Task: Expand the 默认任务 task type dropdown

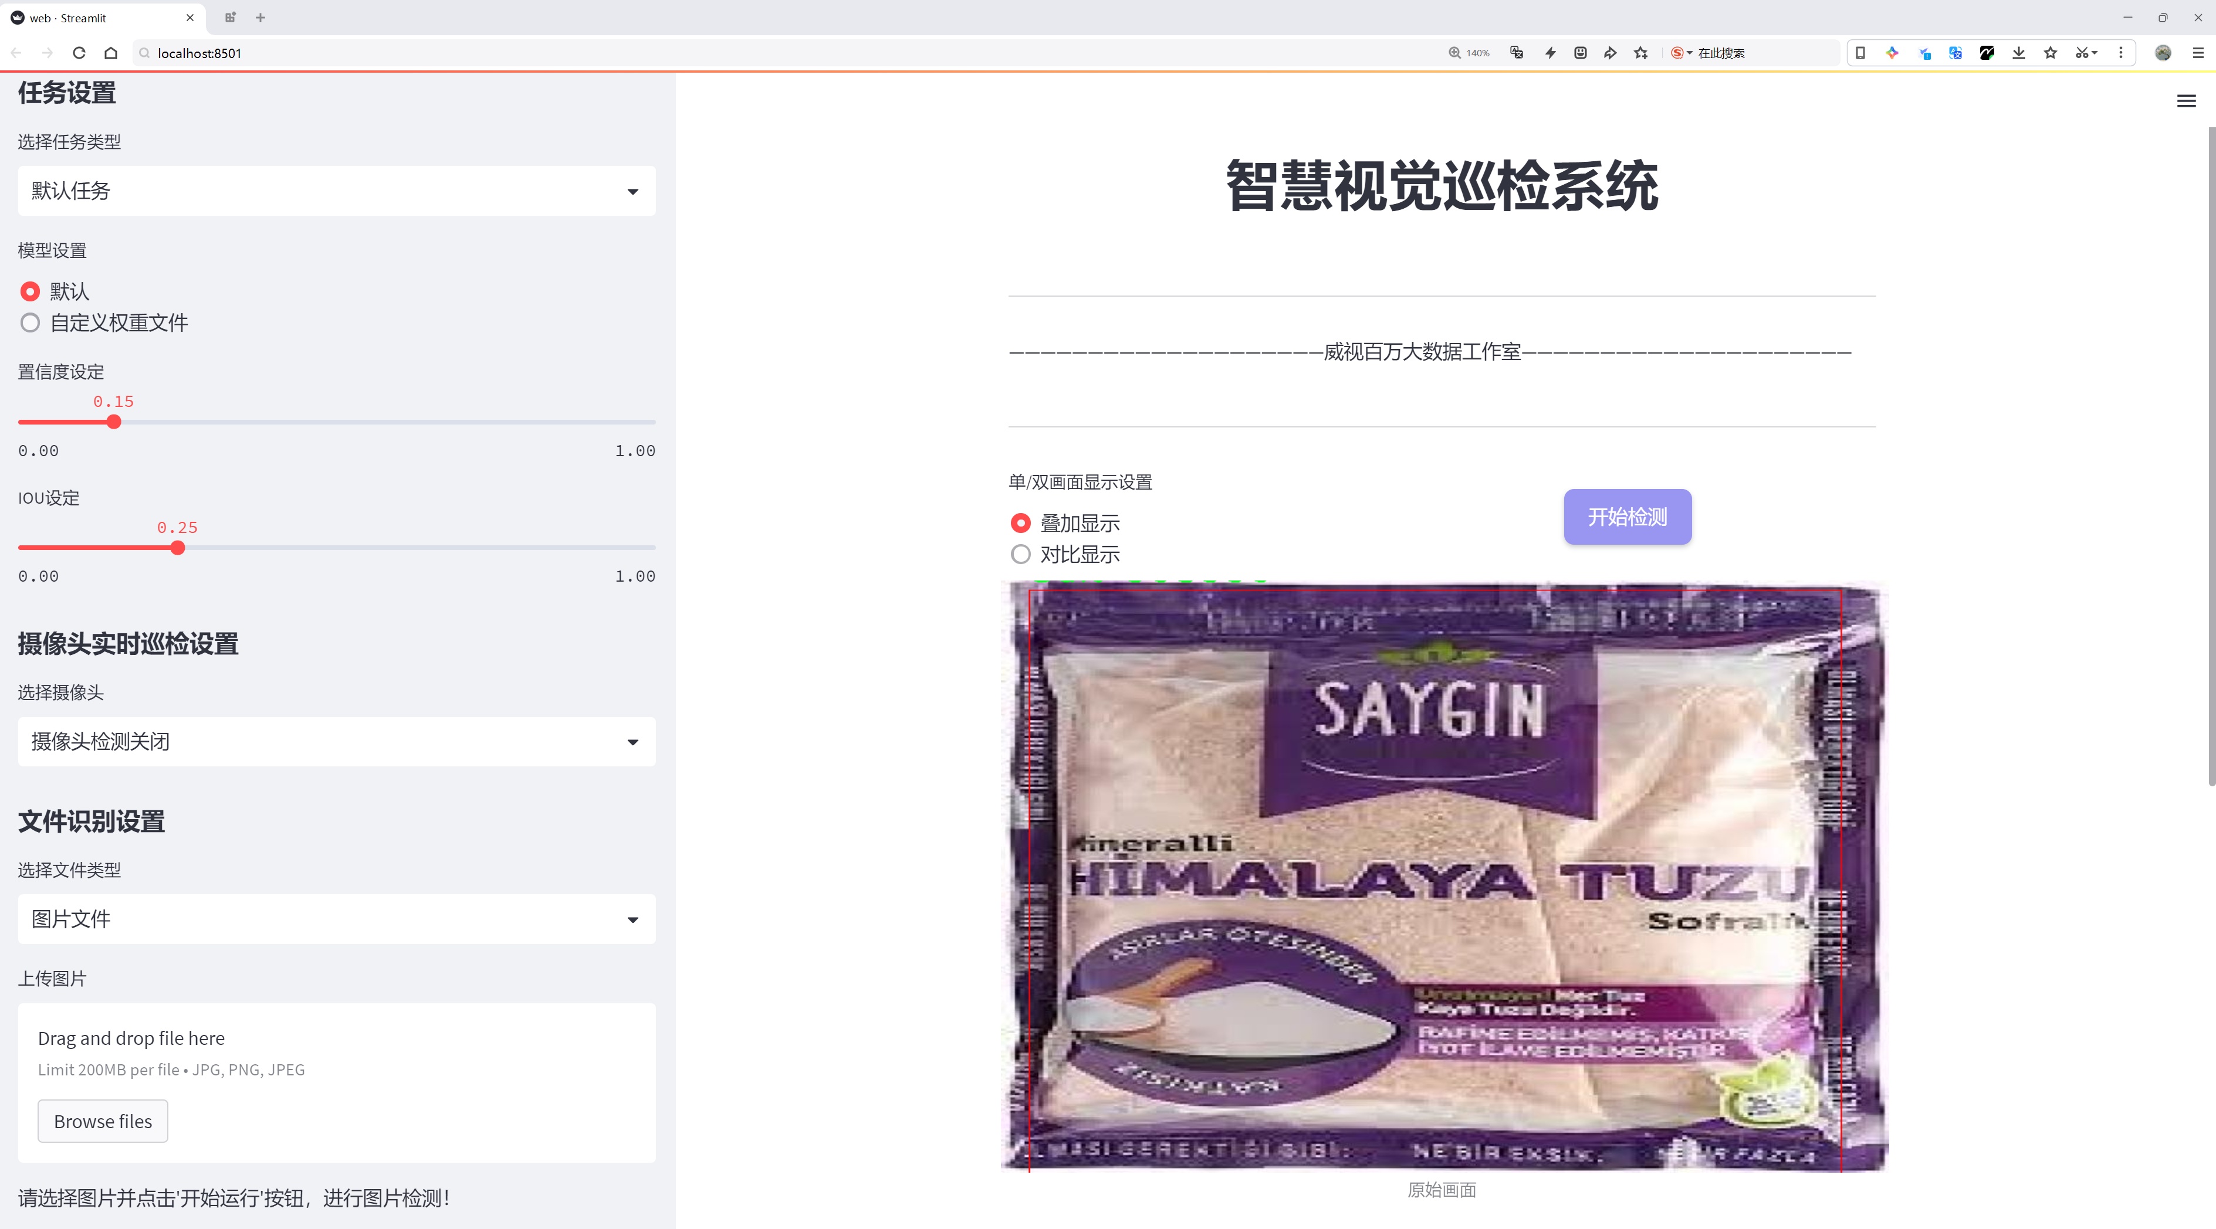Action: [x=336, y=191]
